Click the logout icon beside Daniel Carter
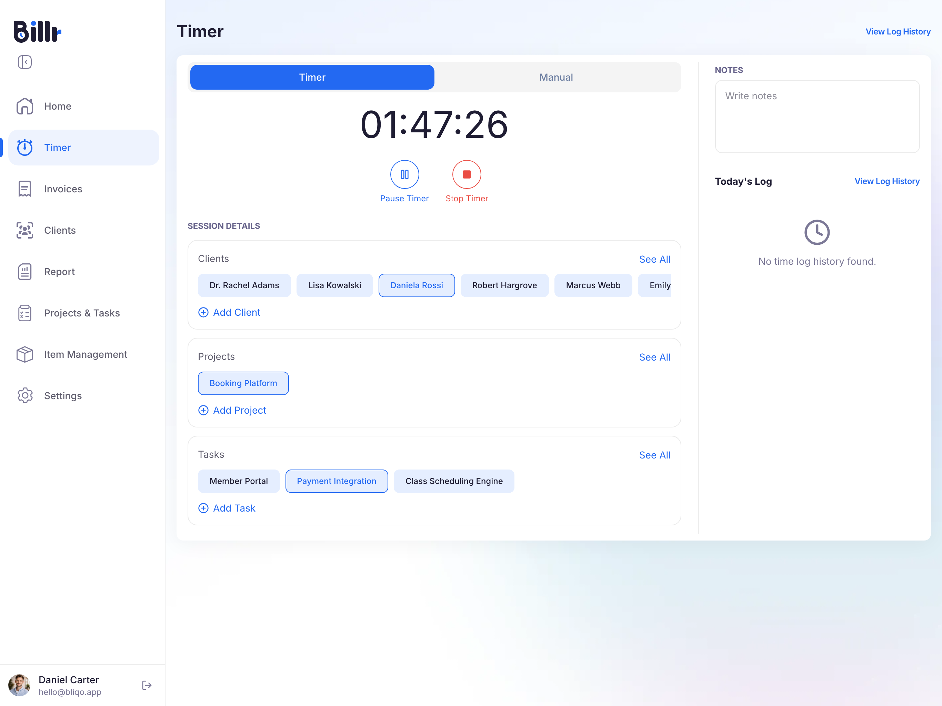 pos(147,685)
